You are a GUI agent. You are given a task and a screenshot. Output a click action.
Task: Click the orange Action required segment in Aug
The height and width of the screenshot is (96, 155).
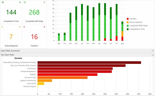[x=122, y=34]
